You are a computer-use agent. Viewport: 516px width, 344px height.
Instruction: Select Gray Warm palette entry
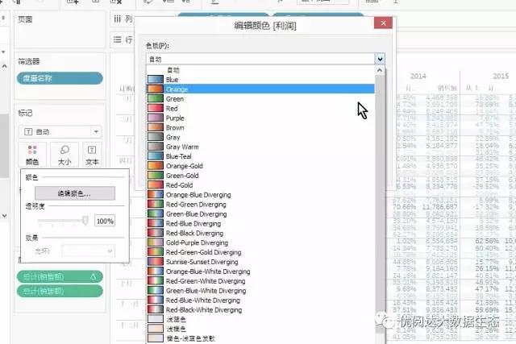coord(260,147)
